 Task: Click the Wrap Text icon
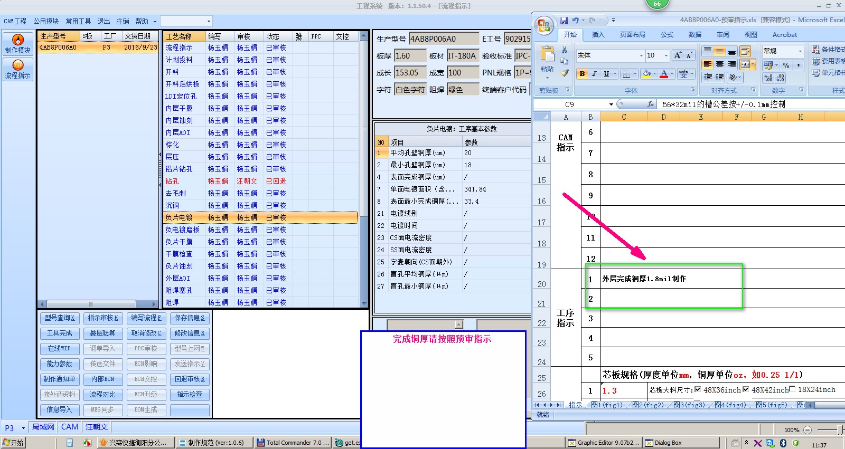pos(745,51)
